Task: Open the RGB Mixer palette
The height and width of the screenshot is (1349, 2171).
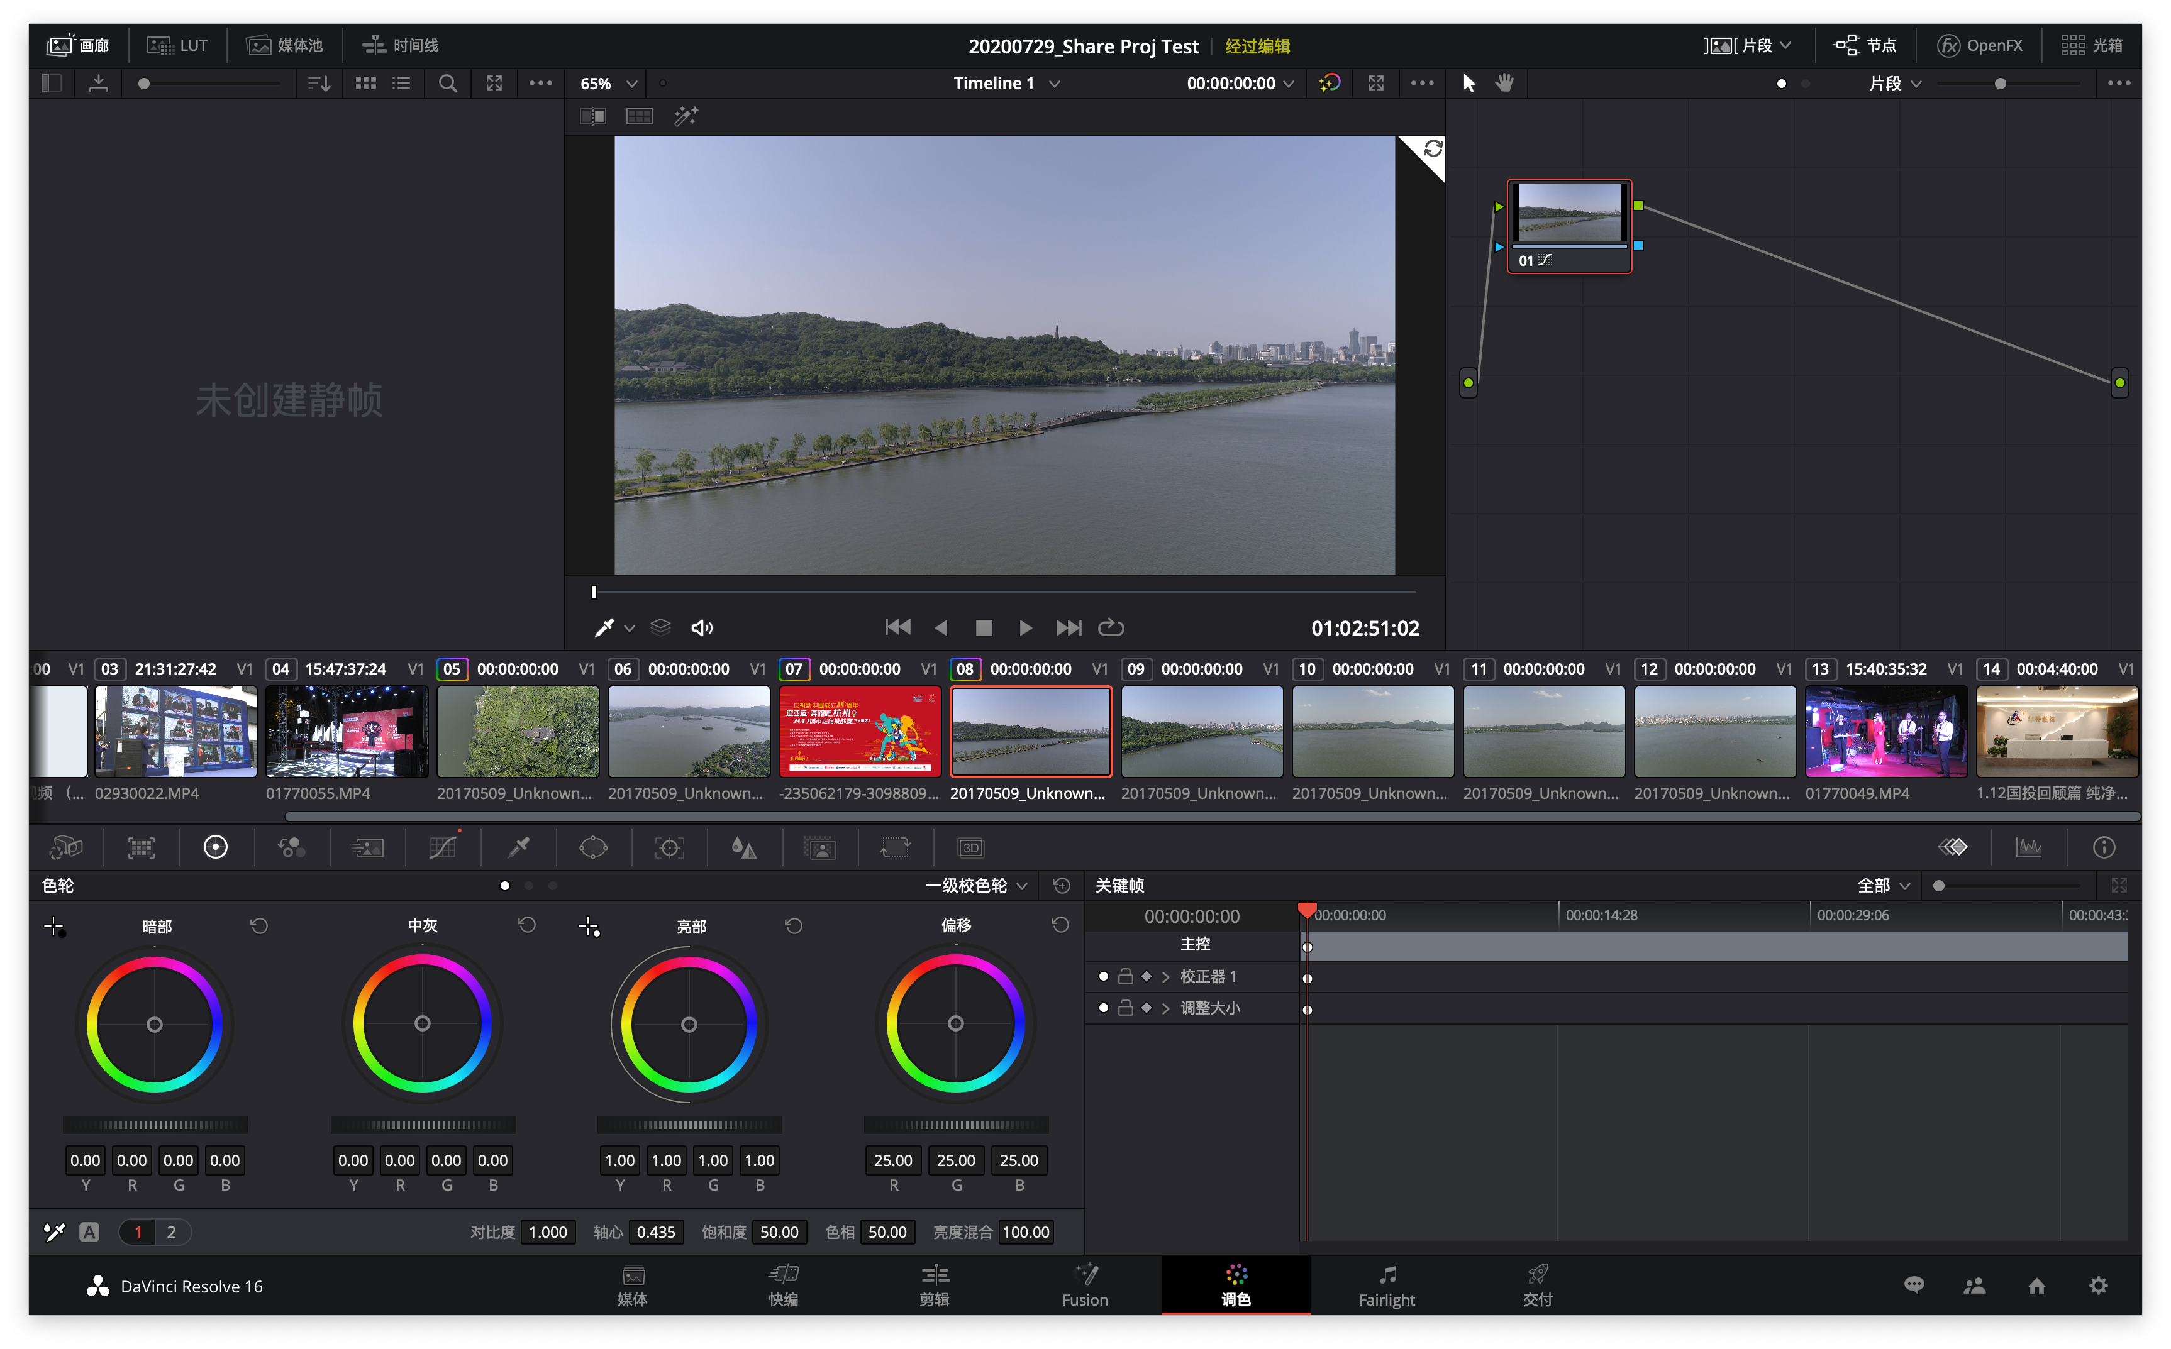Action: coord(292,847)
